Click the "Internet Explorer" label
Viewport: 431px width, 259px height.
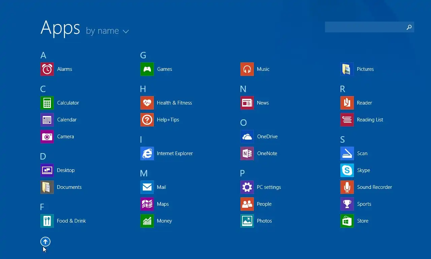[175, 153]
